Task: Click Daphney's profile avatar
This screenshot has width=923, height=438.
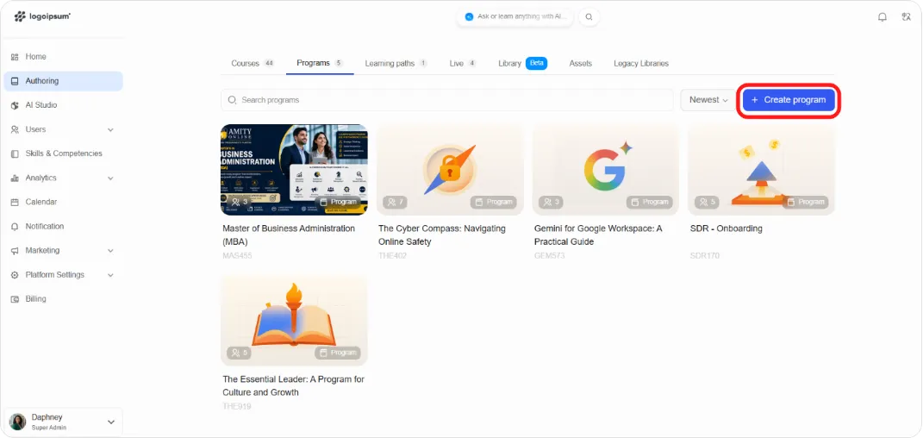Action: (17, 422)
